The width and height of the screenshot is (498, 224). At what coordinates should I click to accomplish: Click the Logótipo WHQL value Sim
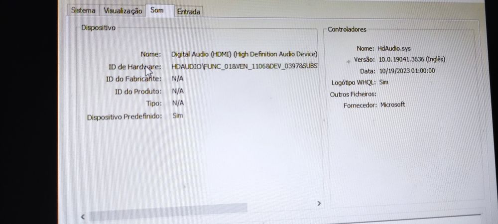coord(383,82)
